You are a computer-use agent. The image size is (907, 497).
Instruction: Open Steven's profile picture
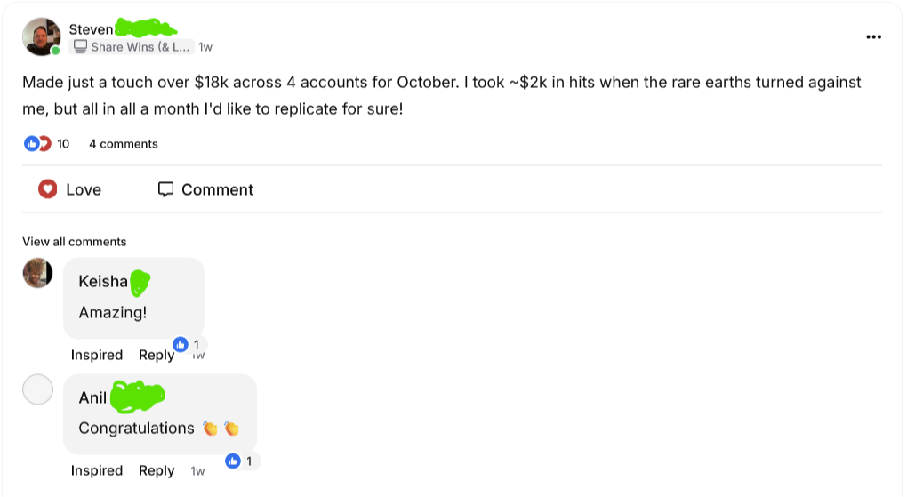pos(42,36)
